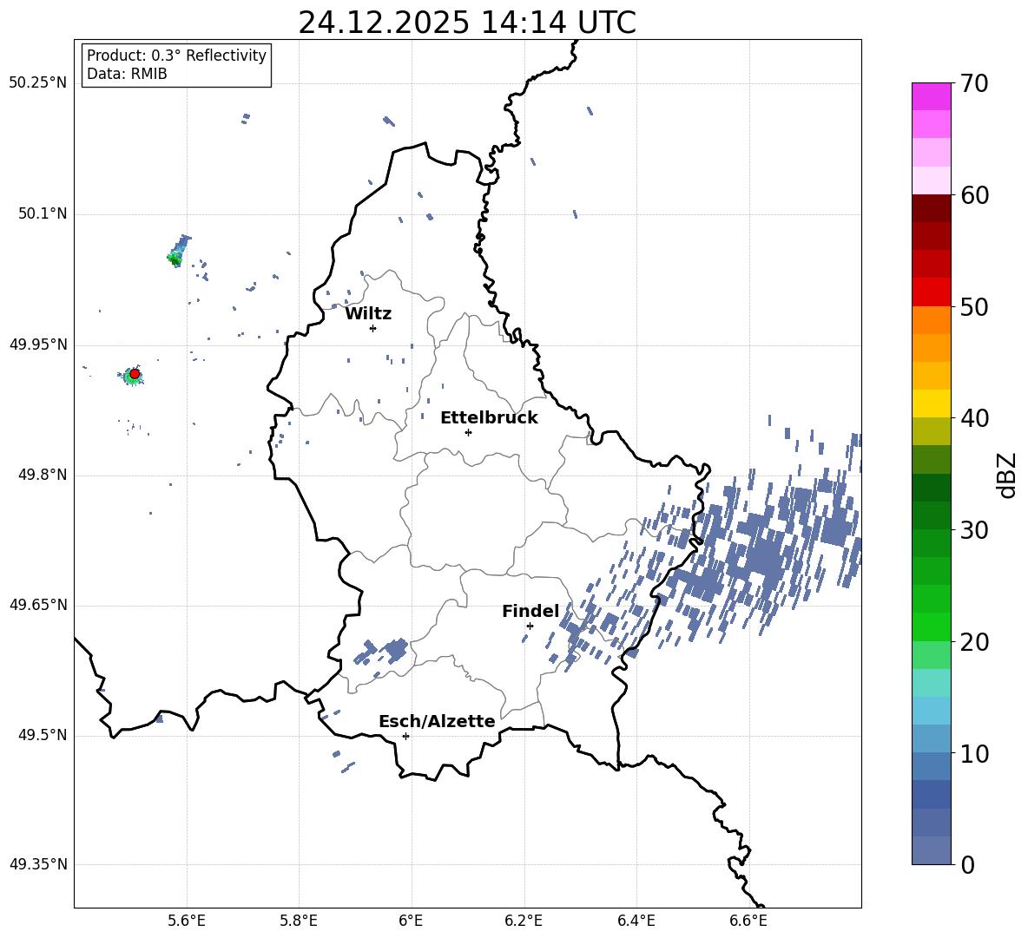The height and width of the screenshot is (938, 1028).
Task: Click the light blue colorbar segment above 10
Action: (931, 738)
